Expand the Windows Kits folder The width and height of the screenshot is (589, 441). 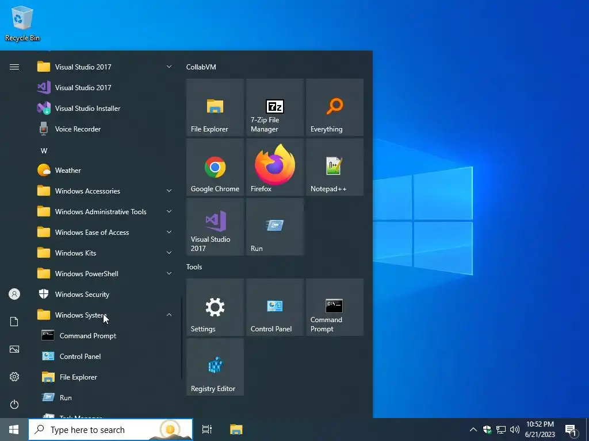click(x=105, y=253)
